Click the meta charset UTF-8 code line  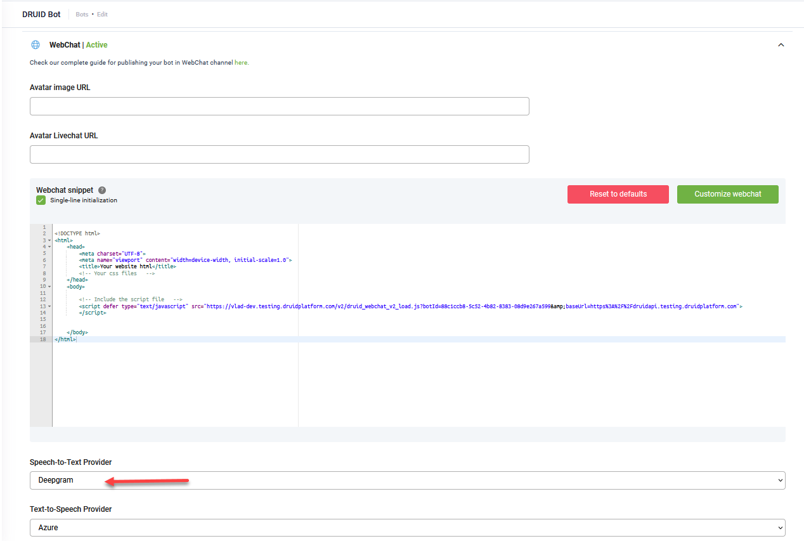click(112, 254)
